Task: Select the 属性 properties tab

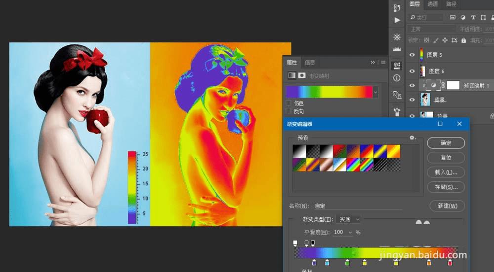Action: pyautogui.click(x=292, y=62)
